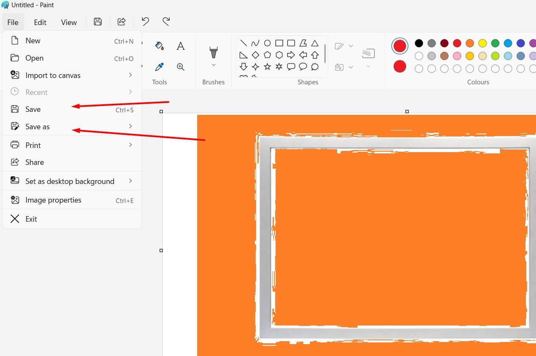The height and width of the screenshot is (356, 536).
Task: Select the Colour 1 foreground circle
Action: 400,46
